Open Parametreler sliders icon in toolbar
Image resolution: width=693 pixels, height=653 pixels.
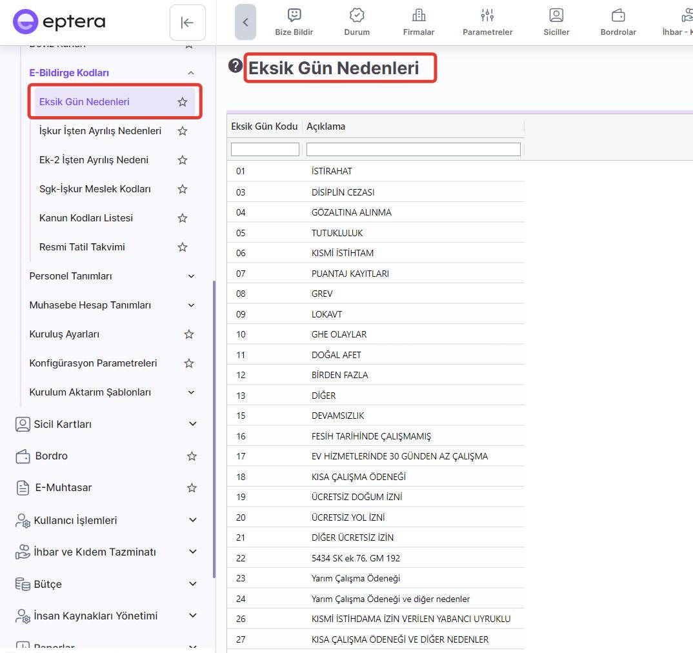click(487, 15)
